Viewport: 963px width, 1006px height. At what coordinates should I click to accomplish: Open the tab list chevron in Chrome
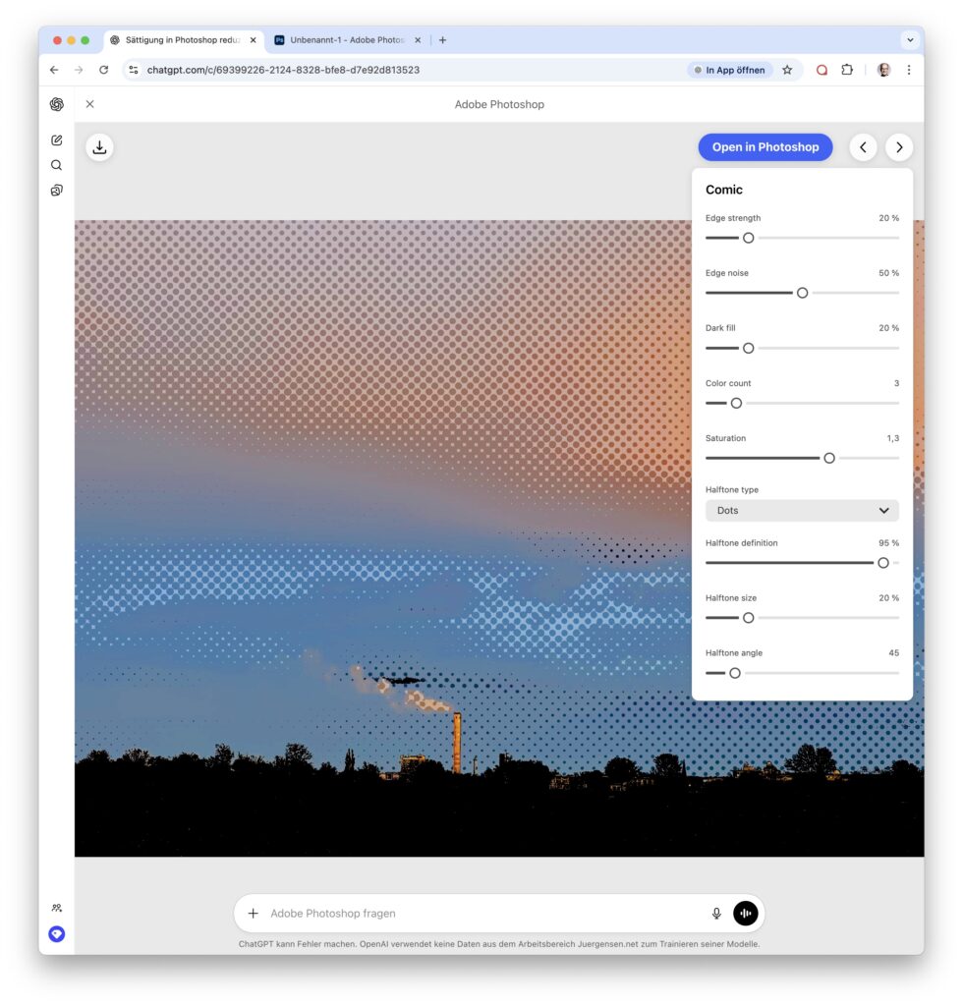click(x=910, y=40)
